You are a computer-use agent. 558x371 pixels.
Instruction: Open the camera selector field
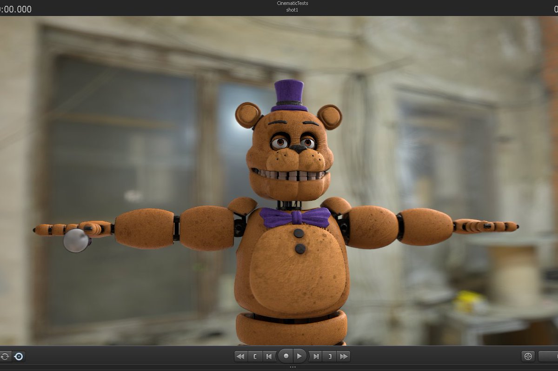coord(548,357)
